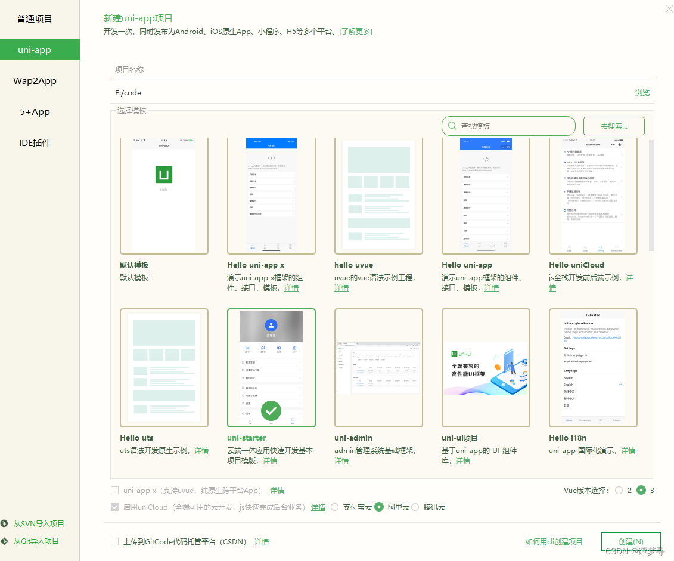Screen dimensions: 674x561
Task: Click the 去搜索... button
Action: tap(614, 126)
